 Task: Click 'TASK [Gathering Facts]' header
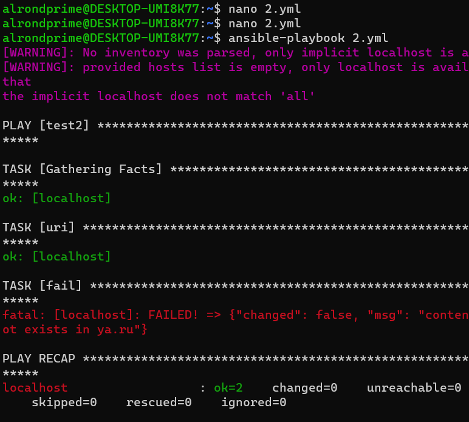(x=82, y=169)
